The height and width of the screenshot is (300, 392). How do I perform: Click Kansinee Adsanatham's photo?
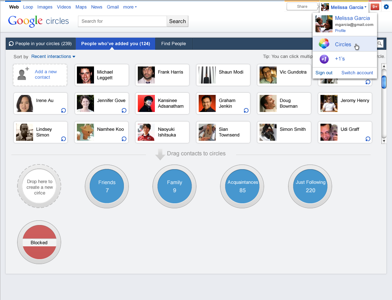146,103
